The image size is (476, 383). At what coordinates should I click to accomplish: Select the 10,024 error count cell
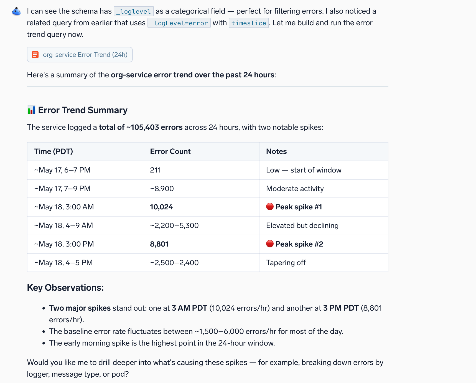[201, 207]
